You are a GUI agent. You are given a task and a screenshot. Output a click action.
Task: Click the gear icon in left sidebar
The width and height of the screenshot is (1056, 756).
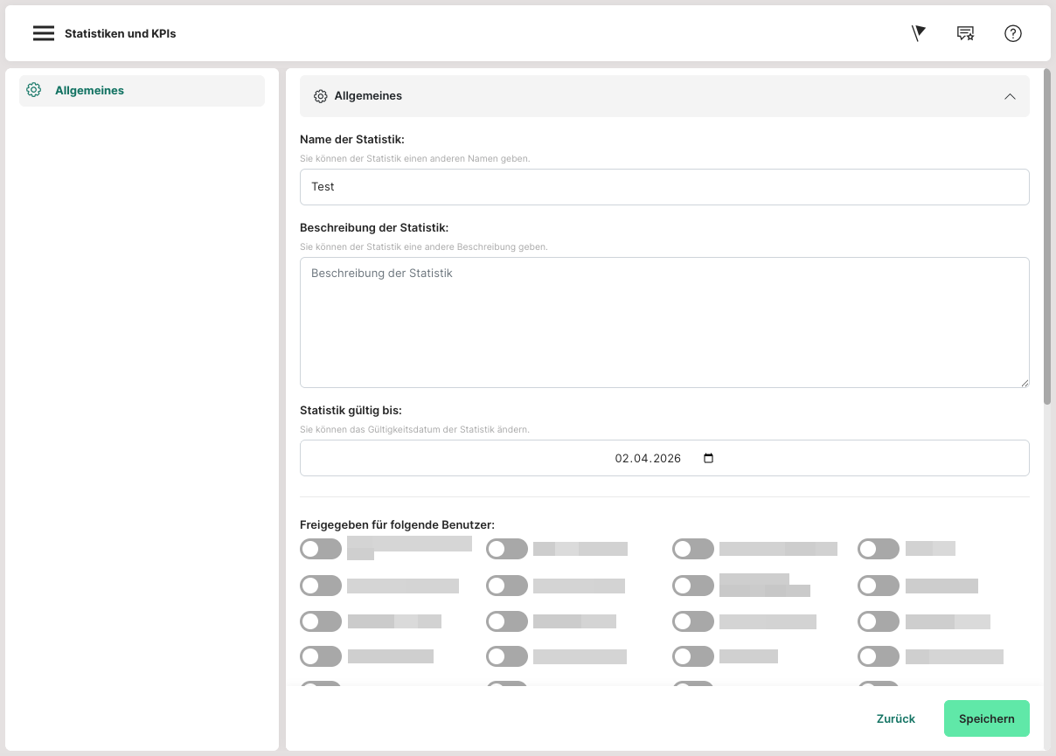coord(34,90)
